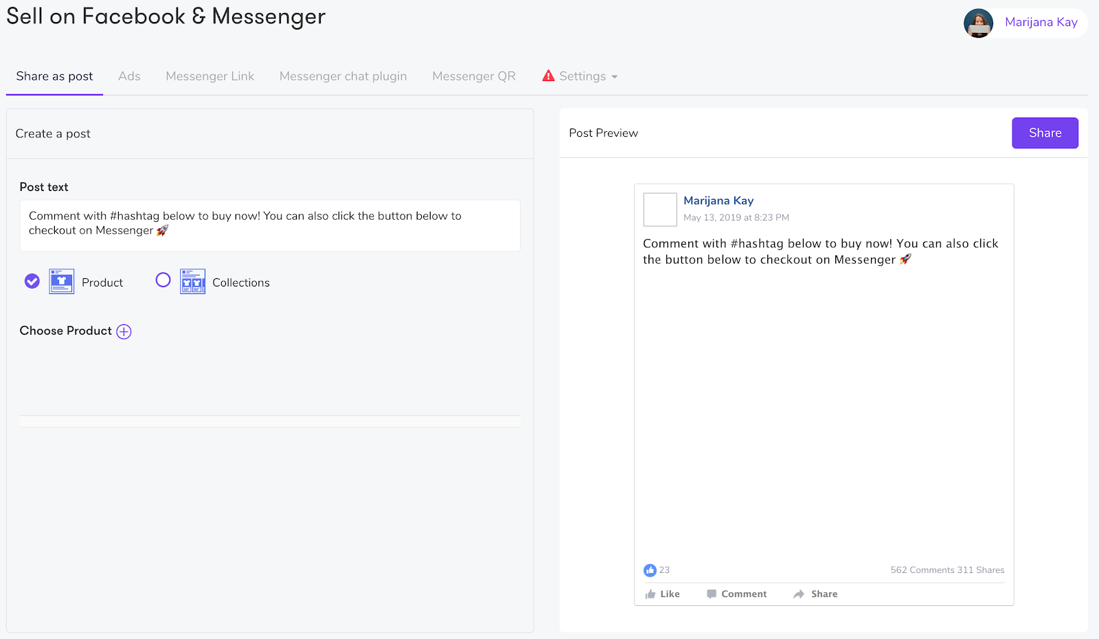Open the Ads tab
The width and height of the screenshot is (1099, 639).
(x=129, y=76)
